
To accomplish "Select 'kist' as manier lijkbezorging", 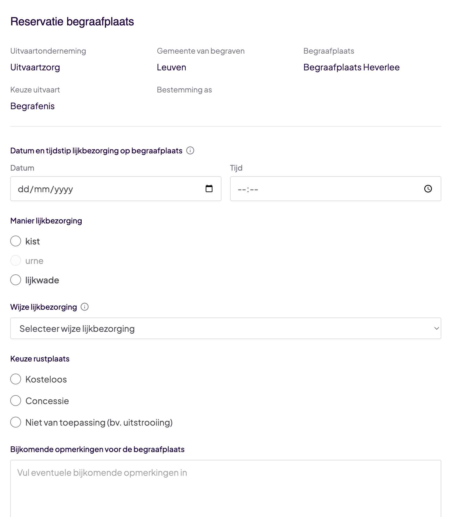I will point(16,241).
